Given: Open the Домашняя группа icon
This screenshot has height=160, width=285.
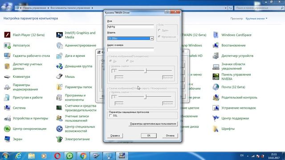Looking at the screenshot, I should [x=59, y=66].
